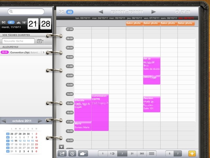Select the month view tab '31'
This screenshot has width=210, height=158.
click(x=132, y=153)
